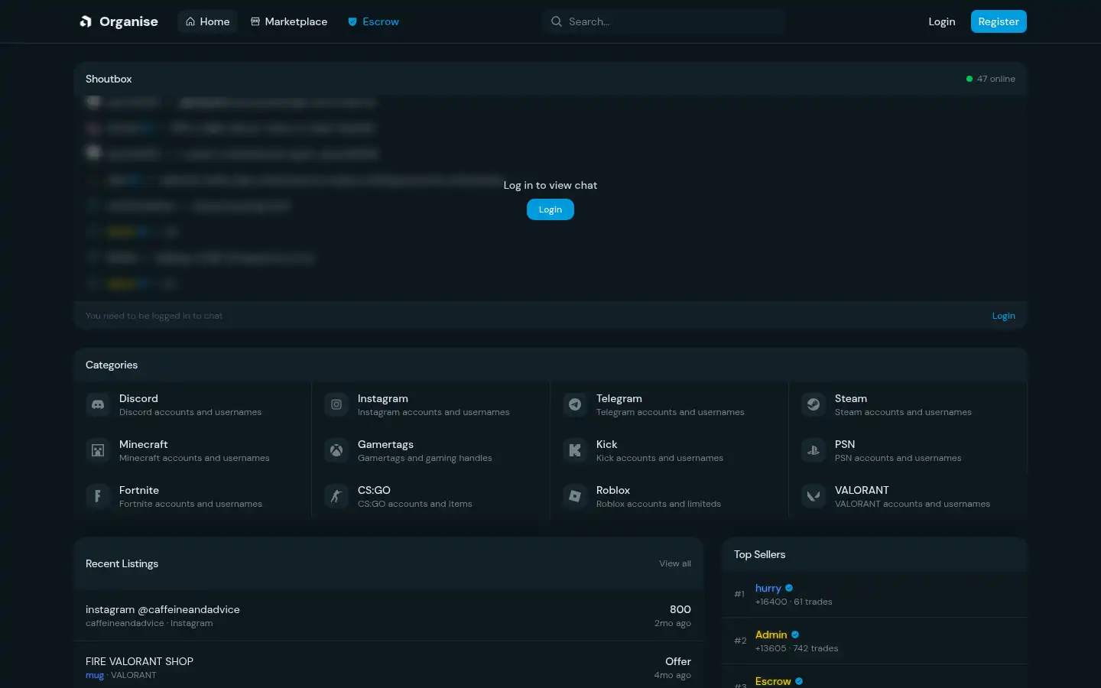Open the PSN category title

(x=845, y=444)
